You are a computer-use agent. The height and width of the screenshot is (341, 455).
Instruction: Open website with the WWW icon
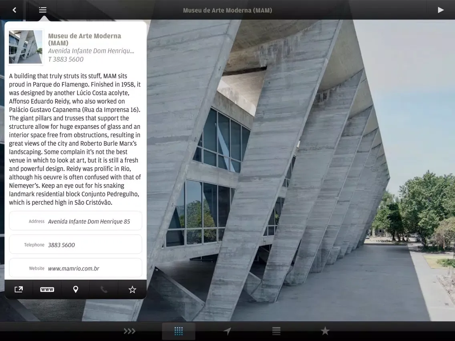(x=47, y=289)
